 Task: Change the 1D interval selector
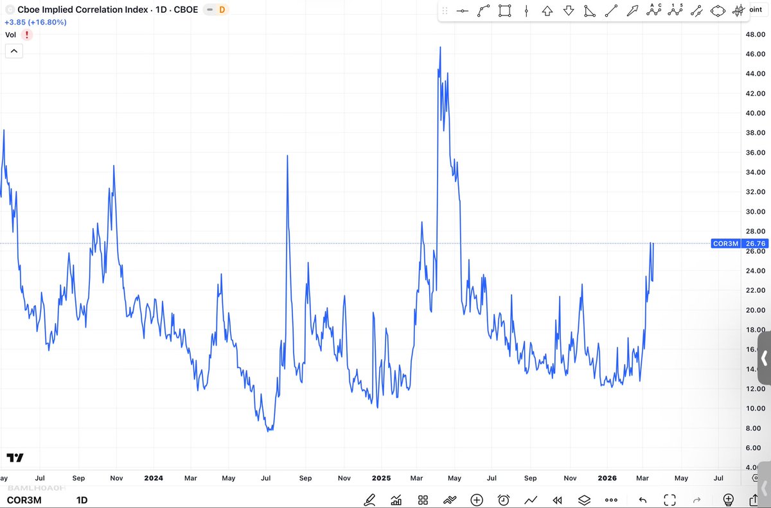[x=82, y=500]
